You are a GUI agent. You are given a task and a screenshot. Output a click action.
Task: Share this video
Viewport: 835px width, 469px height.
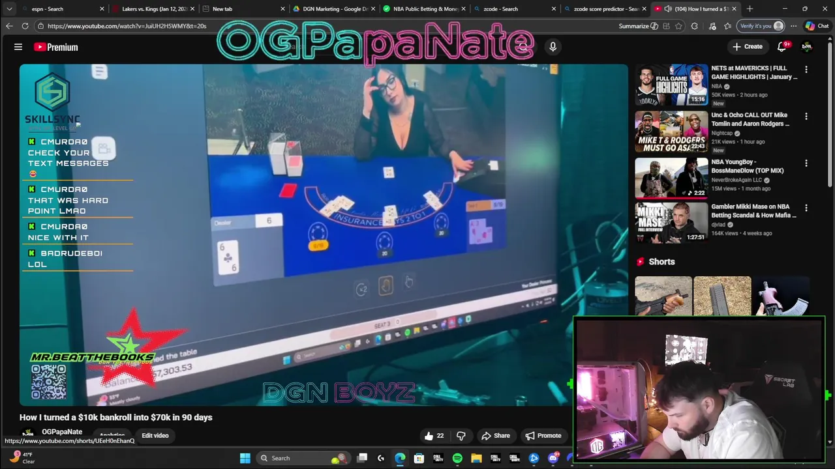pos(495,436)
